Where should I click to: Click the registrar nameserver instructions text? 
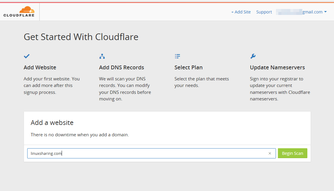[280, 89]
